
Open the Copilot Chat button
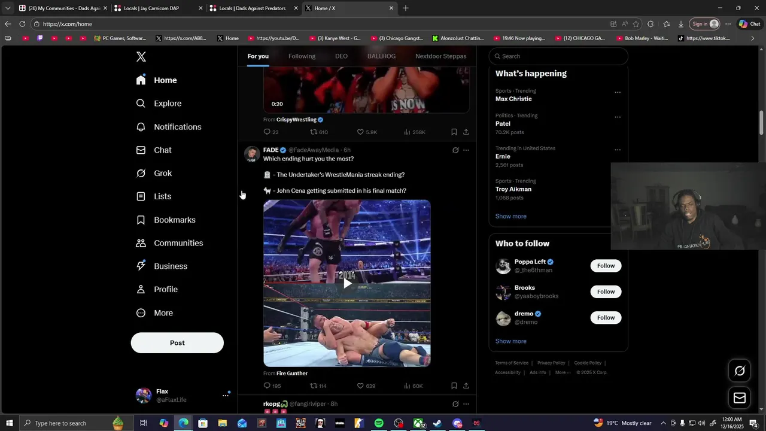(749, 24)
